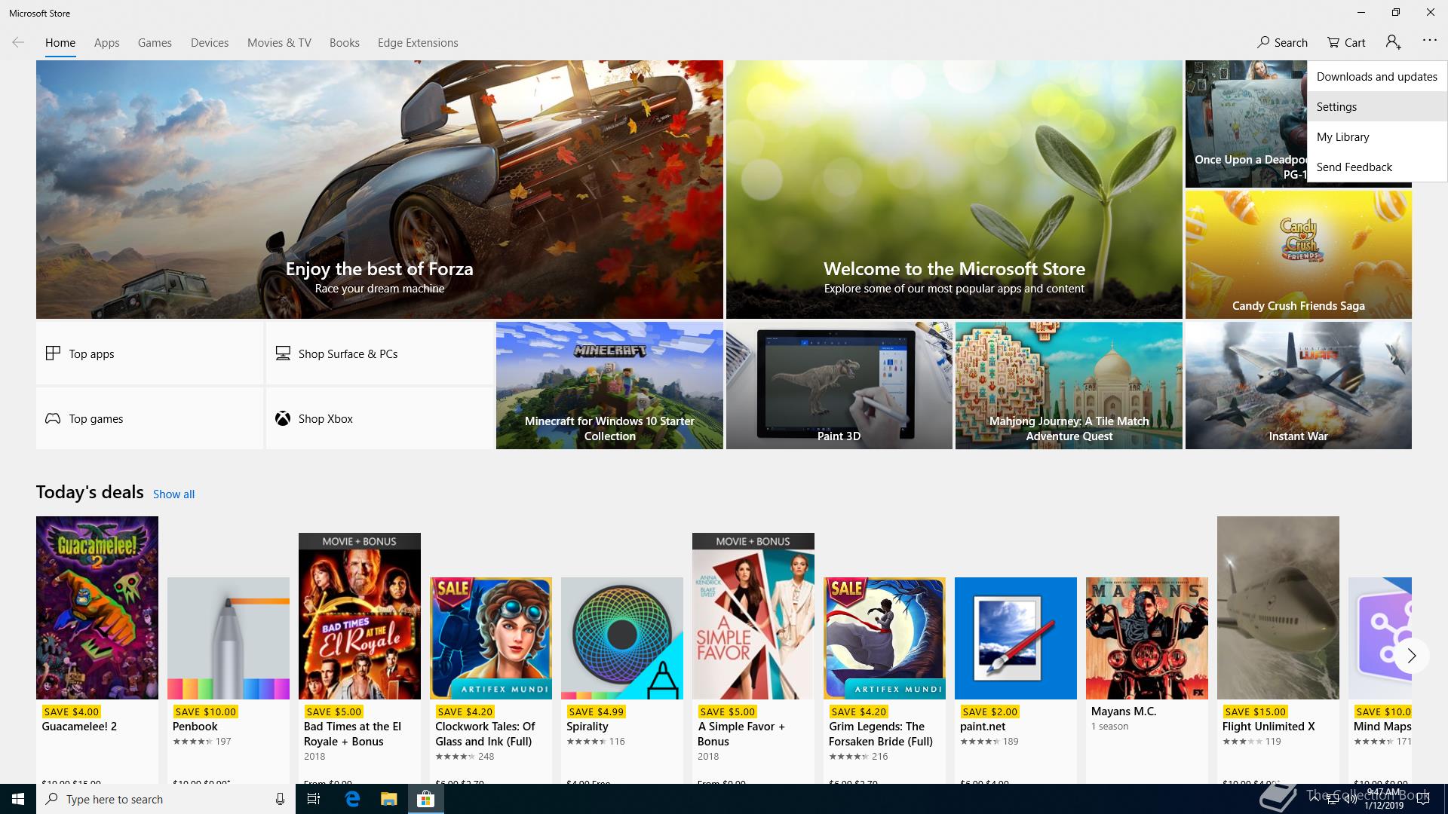Select Send Feedback from the menu
Image resolution: width=1448 pixels, height=814 pixels.
click(1377, 167)
